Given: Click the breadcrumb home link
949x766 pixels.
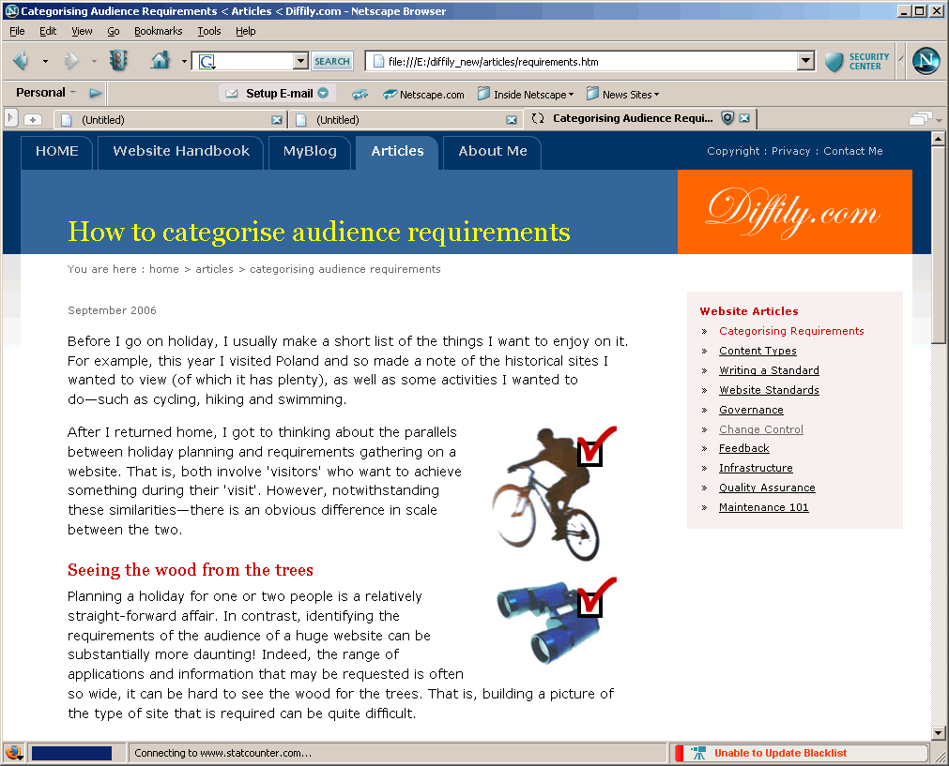Looking at the screenshot, I should pyautogui.click(x=164, y=269).
